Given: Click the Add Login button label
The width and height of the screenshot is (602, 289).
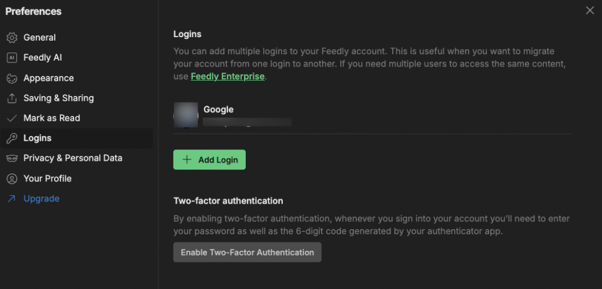Looking at the screenshot, I should 218,160.
